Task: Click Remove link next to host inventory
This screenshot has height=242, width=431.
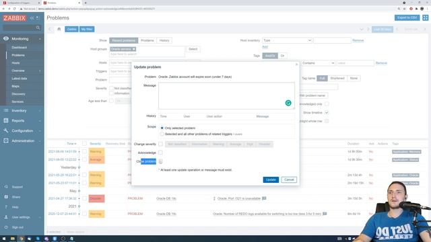Action: [358, 40]
